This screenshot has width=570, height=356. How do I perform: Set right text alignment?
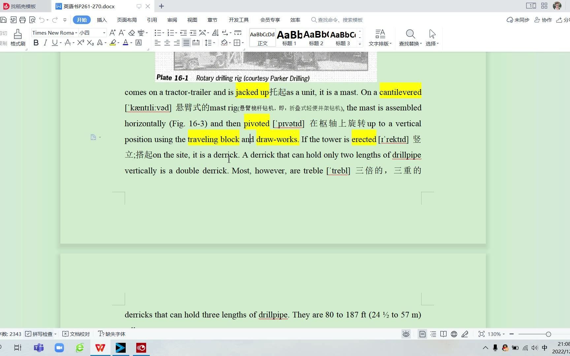177,43
